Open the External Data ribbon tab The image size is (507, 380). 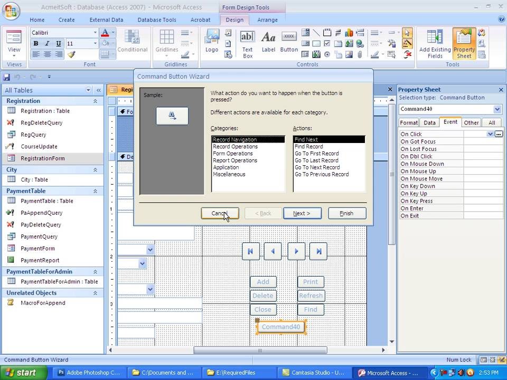click(106, 20)
